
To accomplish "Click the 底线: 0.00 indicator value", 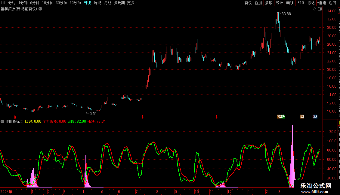I will [33, 121].
